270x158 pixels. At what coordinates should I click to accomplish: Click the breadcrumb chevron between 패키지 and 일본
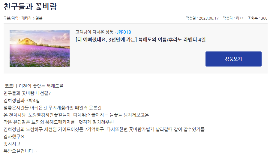tap(34, 18)
